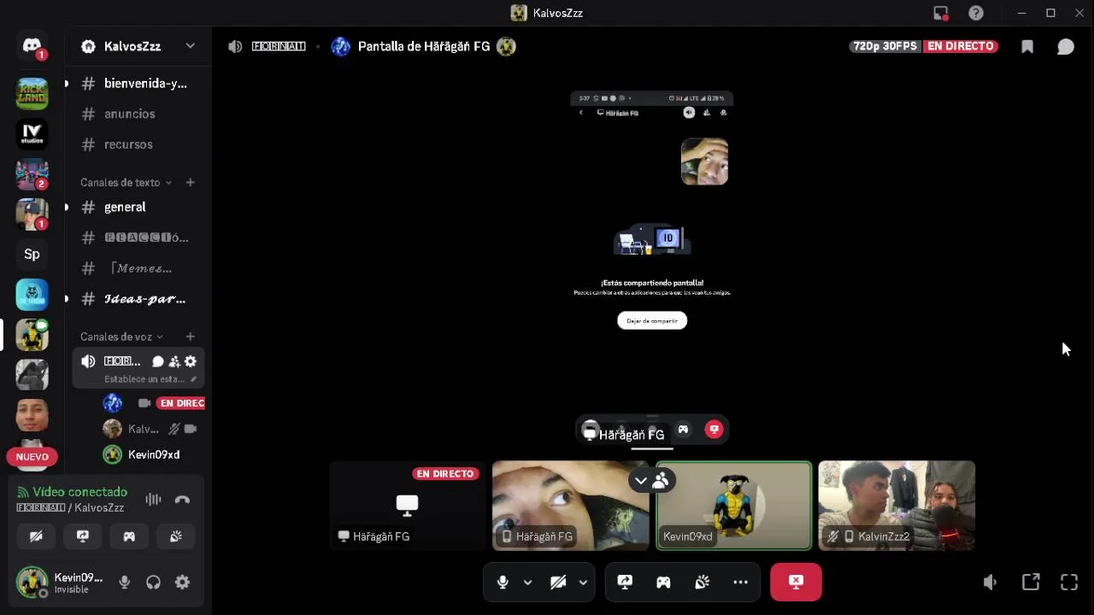Screen dimensions: 1094x615
Task: Adjust stream volume speaker icon
Action: (x=990, y=583)
